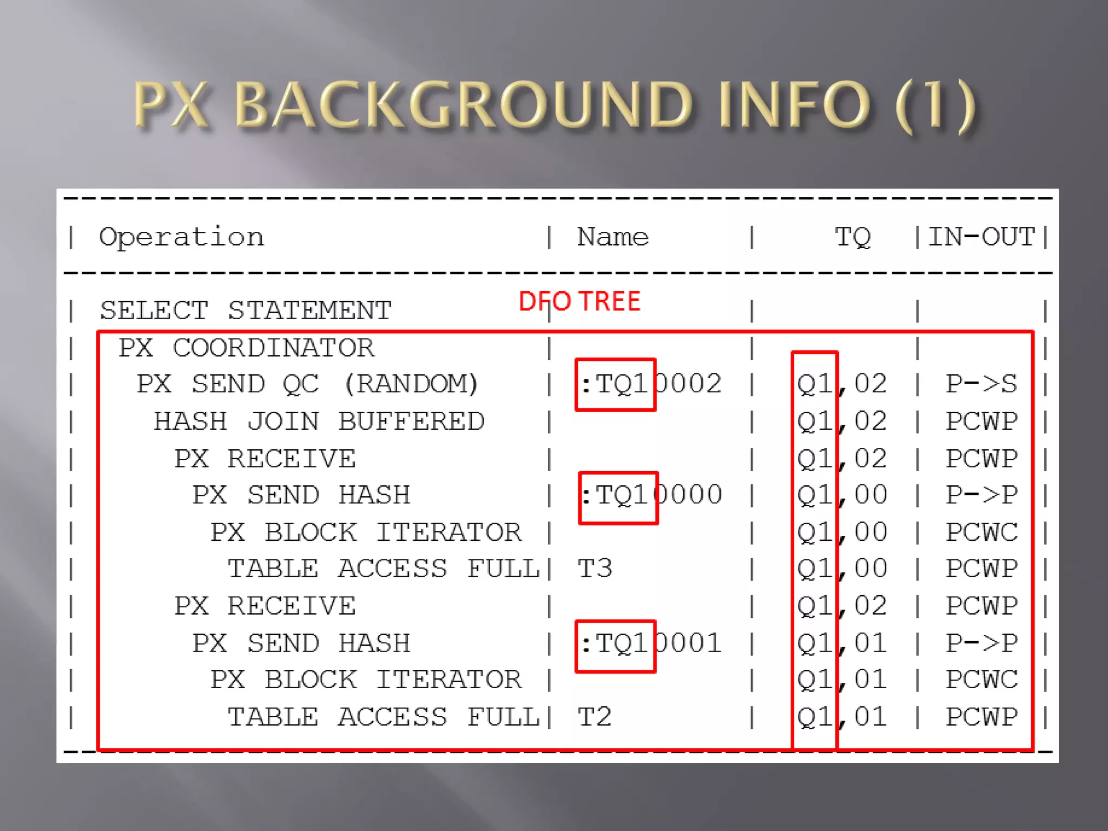Viewport: 1108px width, 831px height.
Task: Click the P->S value in IN-OUT column
Action: [981, 384]
